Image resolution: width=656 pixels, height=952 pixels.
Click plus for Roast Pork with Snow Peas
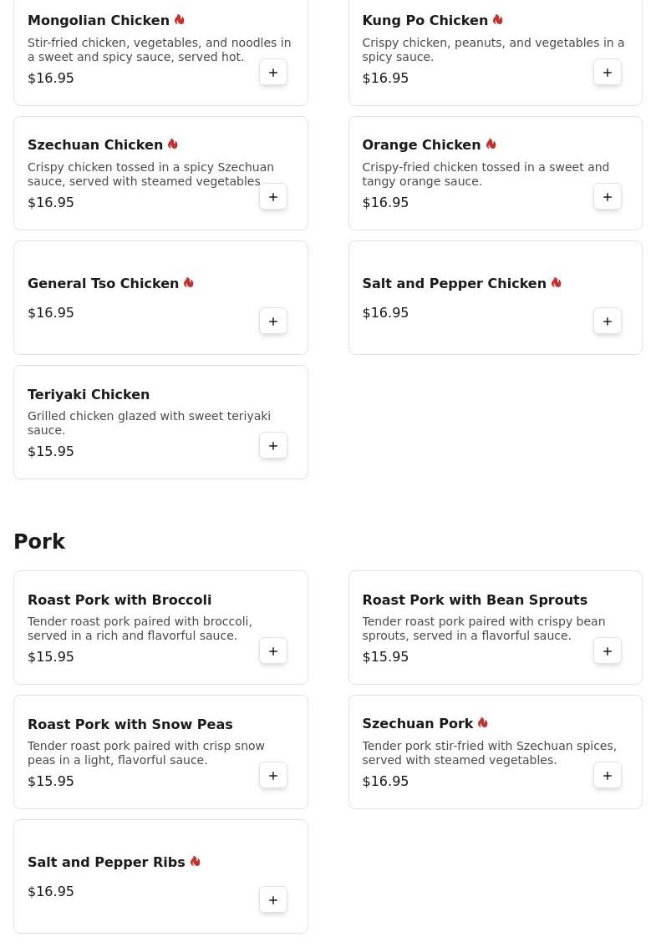click(x=273, y=776)
